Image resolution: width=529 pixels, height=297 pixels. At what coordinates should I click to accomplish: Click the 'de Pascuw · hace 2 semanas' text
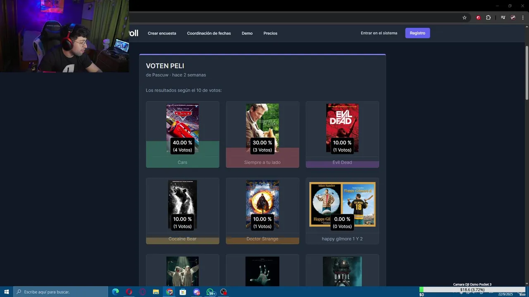click(176, 75)
